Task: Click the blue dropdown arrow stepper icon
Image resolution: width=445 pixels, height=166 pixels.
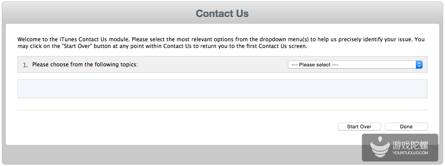Action: coord(419,65)
